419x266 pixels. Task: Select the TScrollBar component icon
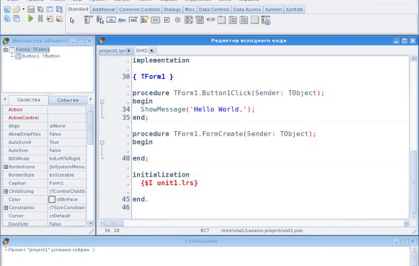pos(211,20)
